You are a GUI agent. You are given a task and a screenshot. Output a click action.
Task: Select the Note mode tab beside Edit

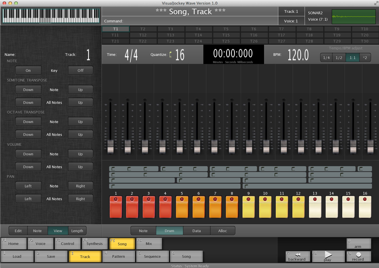37,231
